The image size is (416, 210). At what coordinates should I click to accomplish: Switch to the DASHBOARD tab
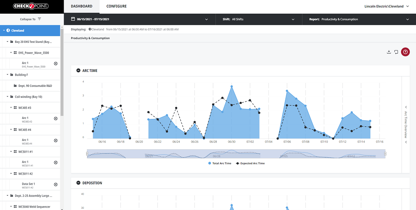tap(82, 6)
